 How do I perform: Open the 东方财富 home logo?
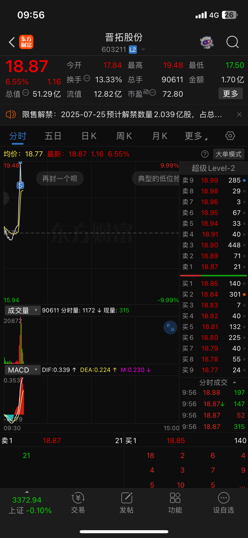tap(26, 42)
